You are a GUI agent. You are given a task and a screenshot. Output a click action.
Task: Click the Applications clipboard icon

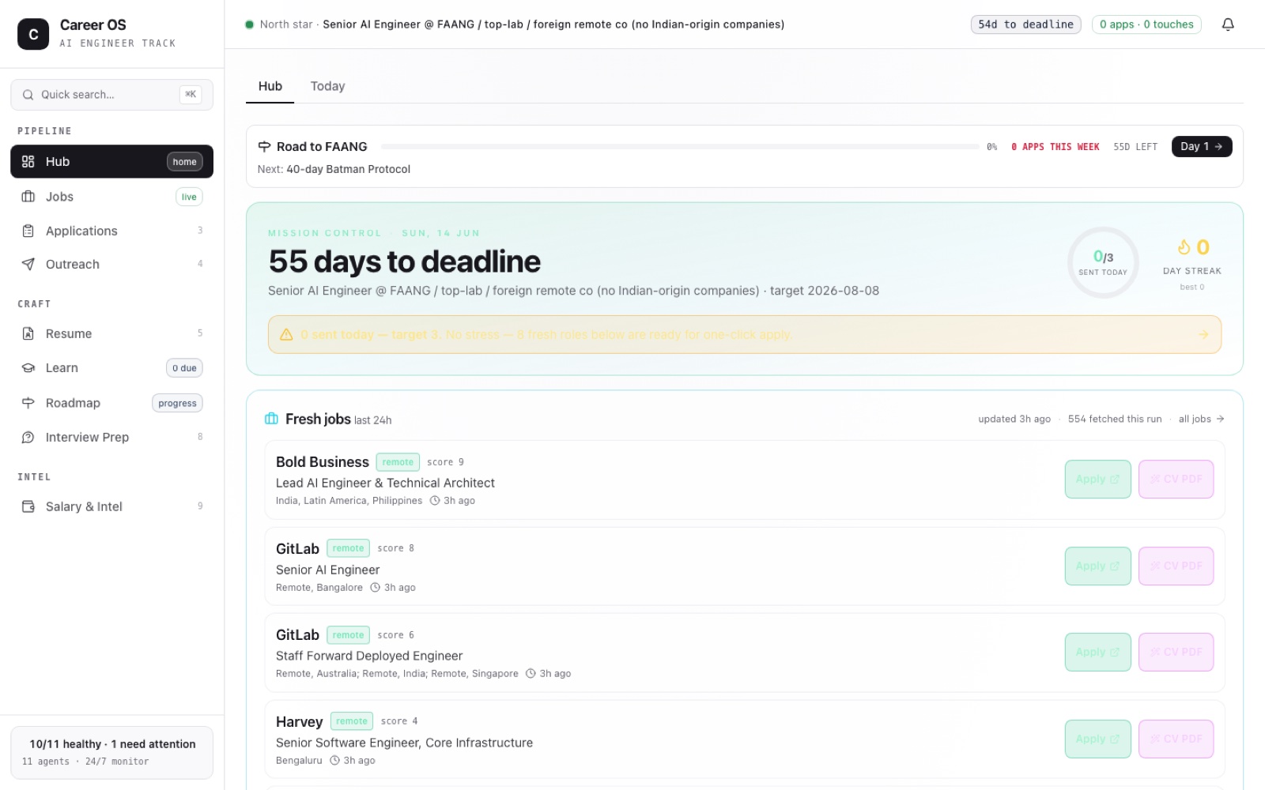tap(28, 231)
